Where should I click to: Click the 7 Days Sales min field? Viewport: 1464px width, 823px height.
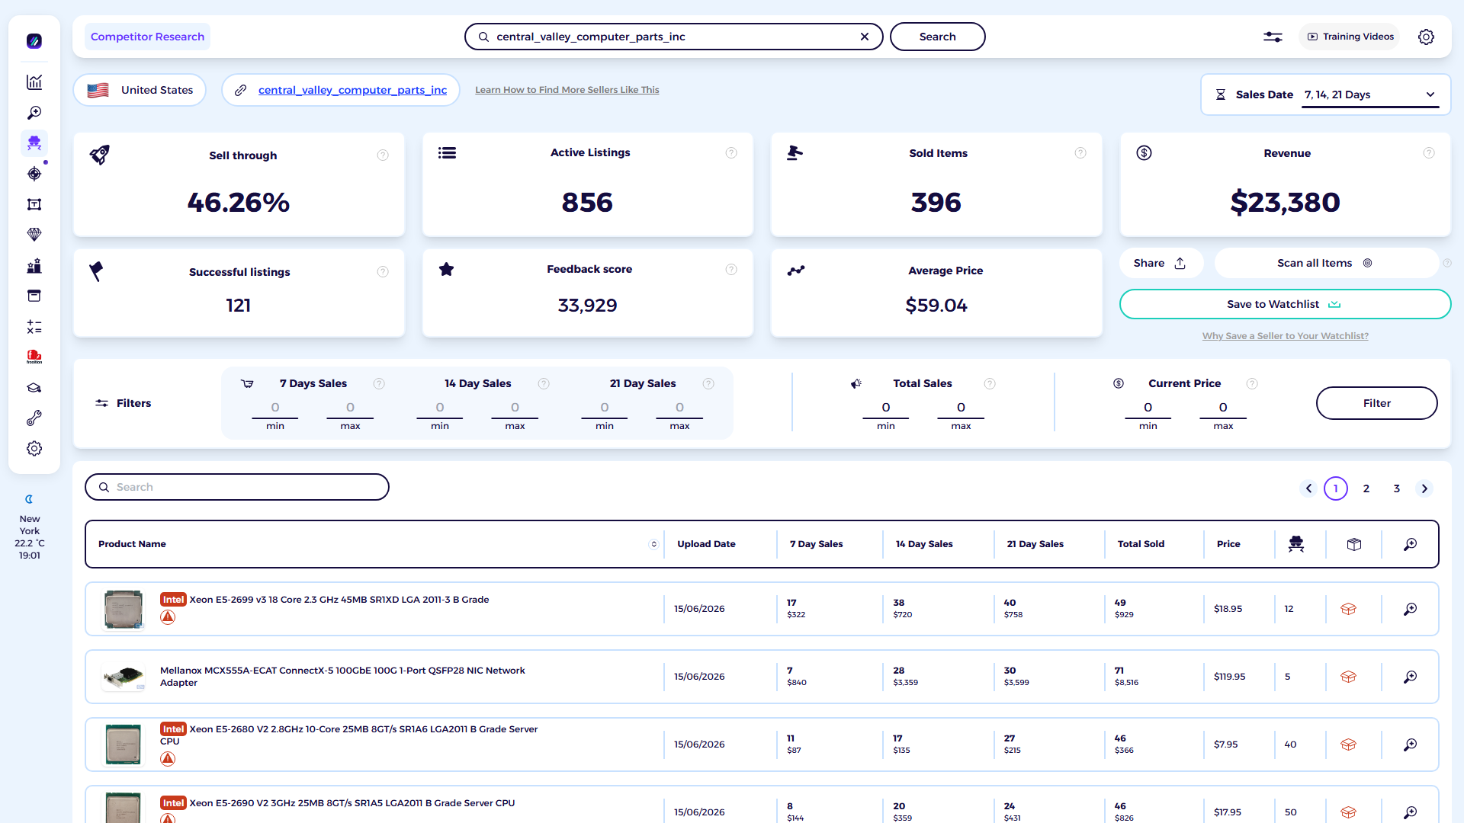click(275, 408)
